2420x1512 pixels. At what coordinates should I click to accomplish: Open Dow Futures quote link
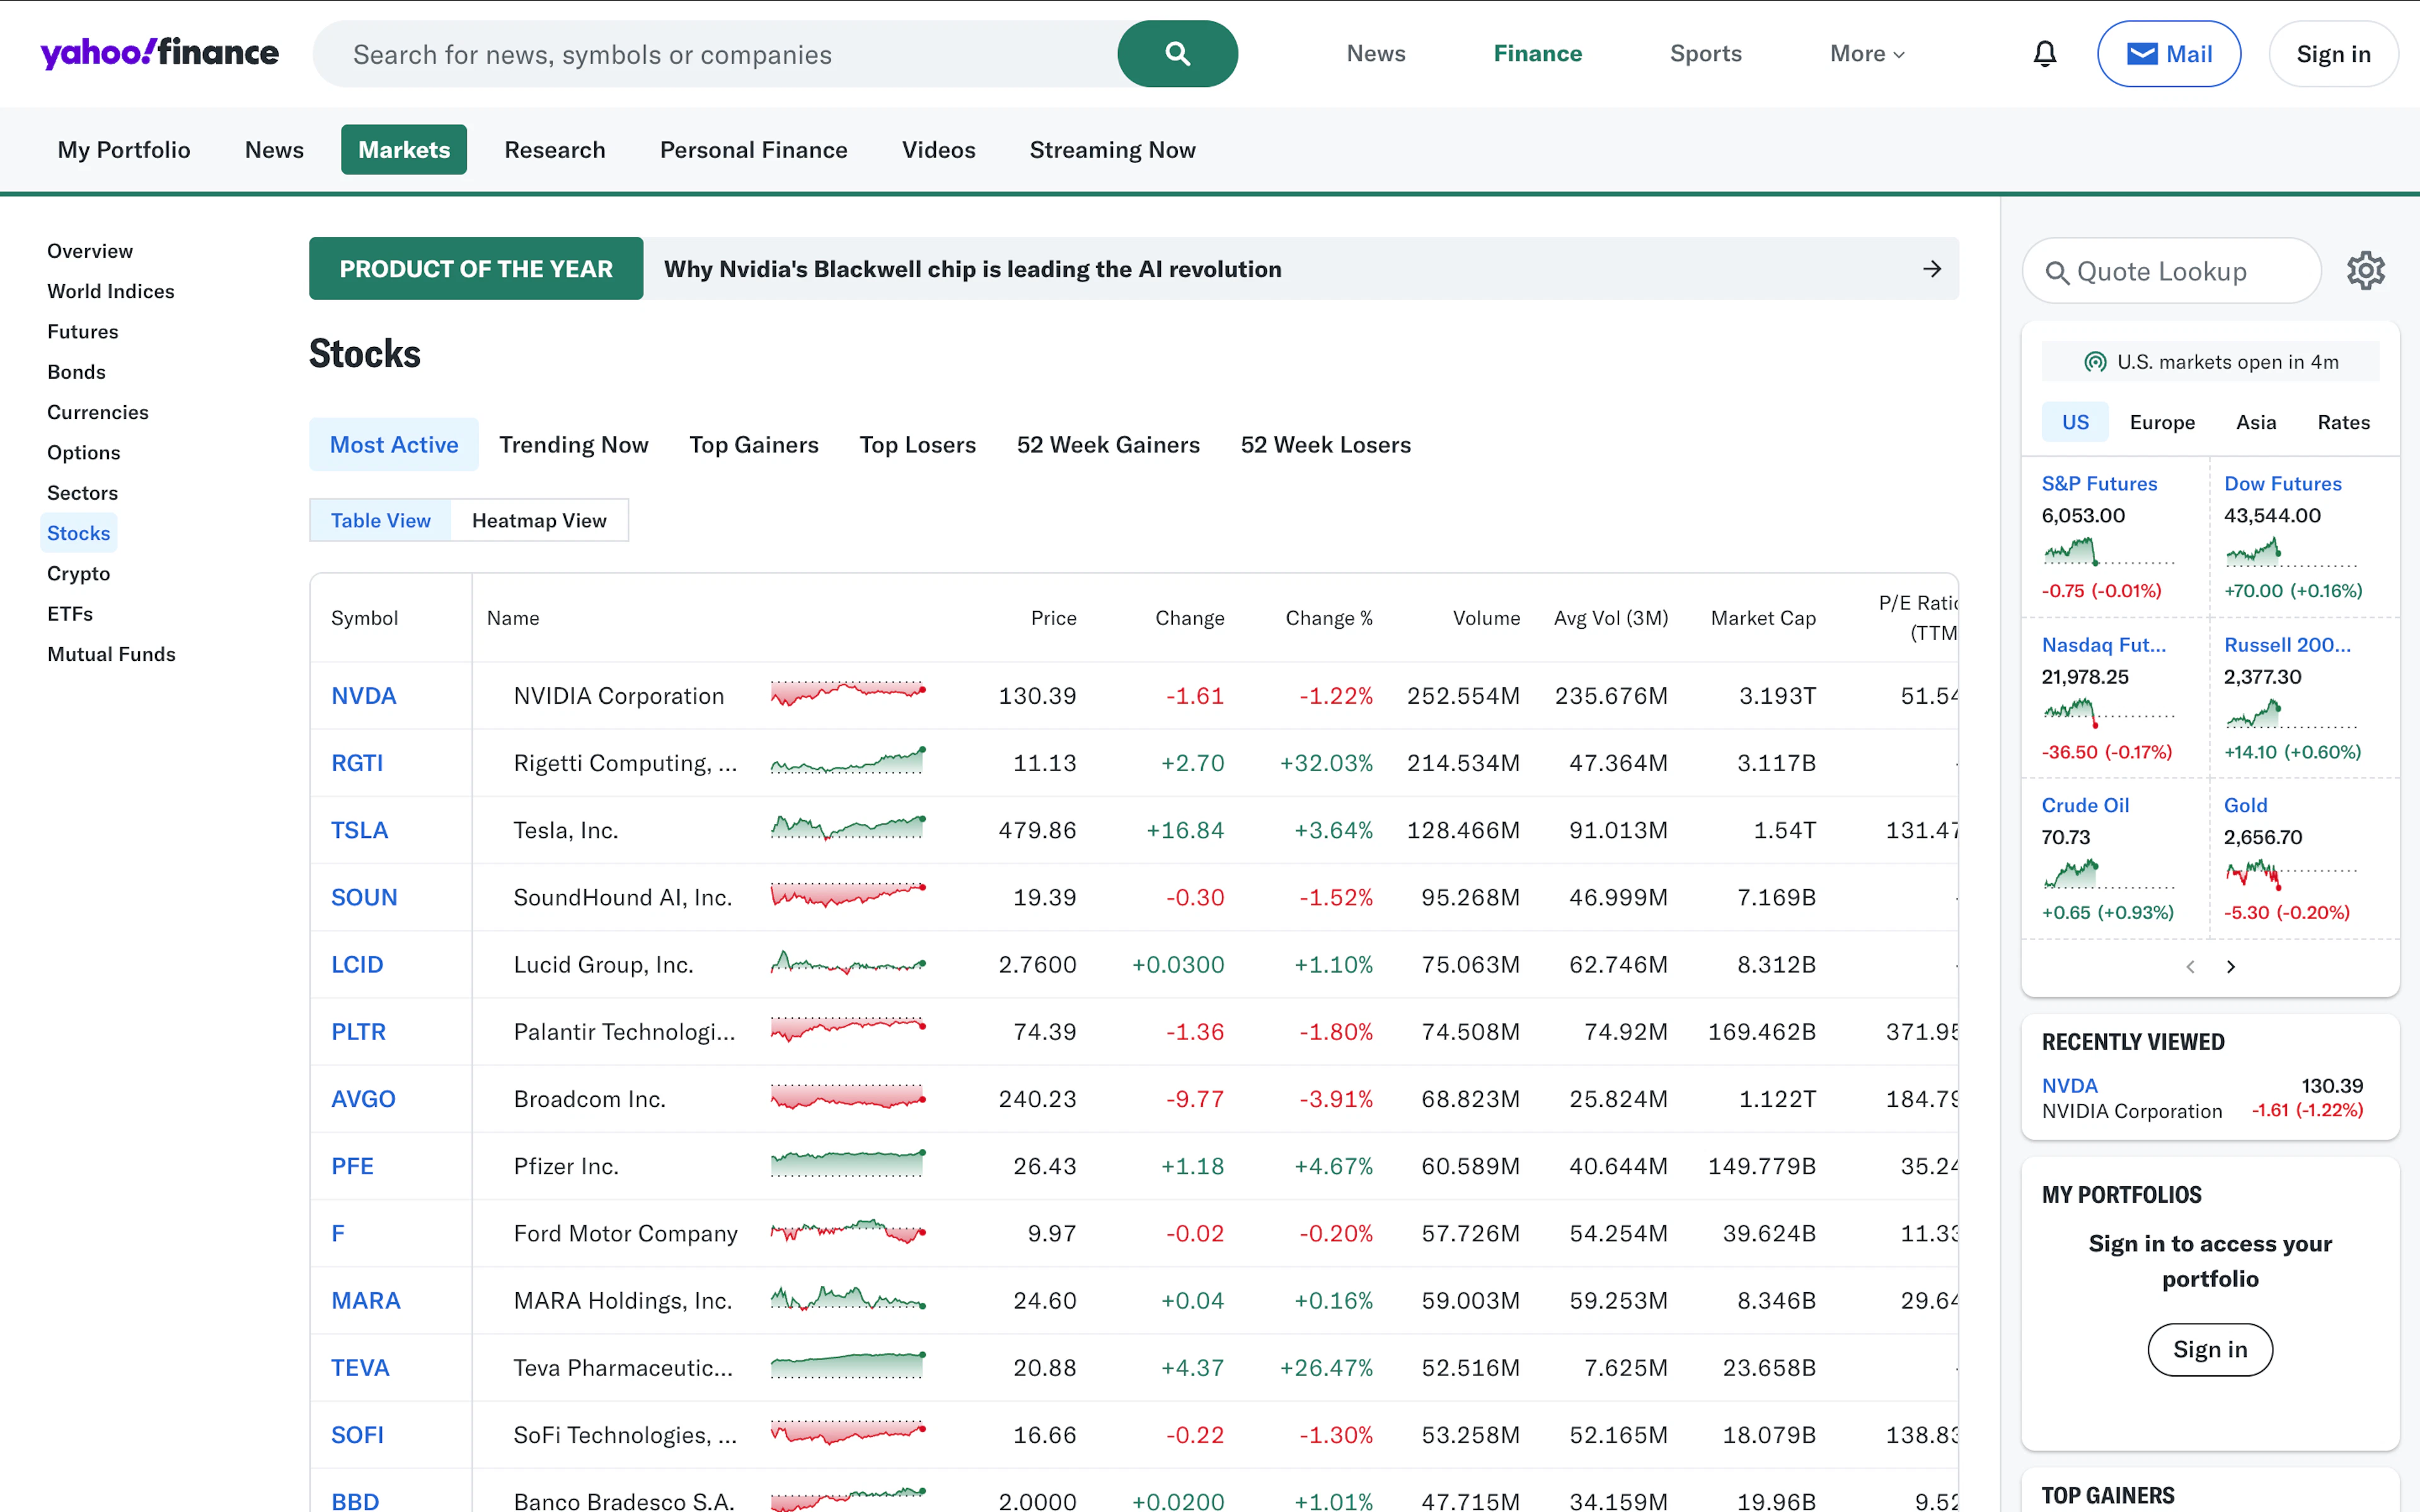click(2282, 484)
